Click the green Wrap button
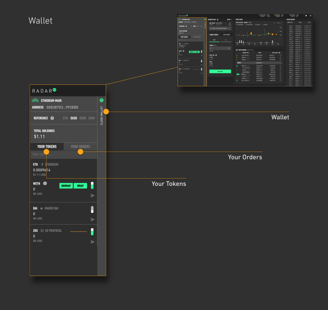Image resolution: width=328 pixels, height=310 pixels. 80,186
